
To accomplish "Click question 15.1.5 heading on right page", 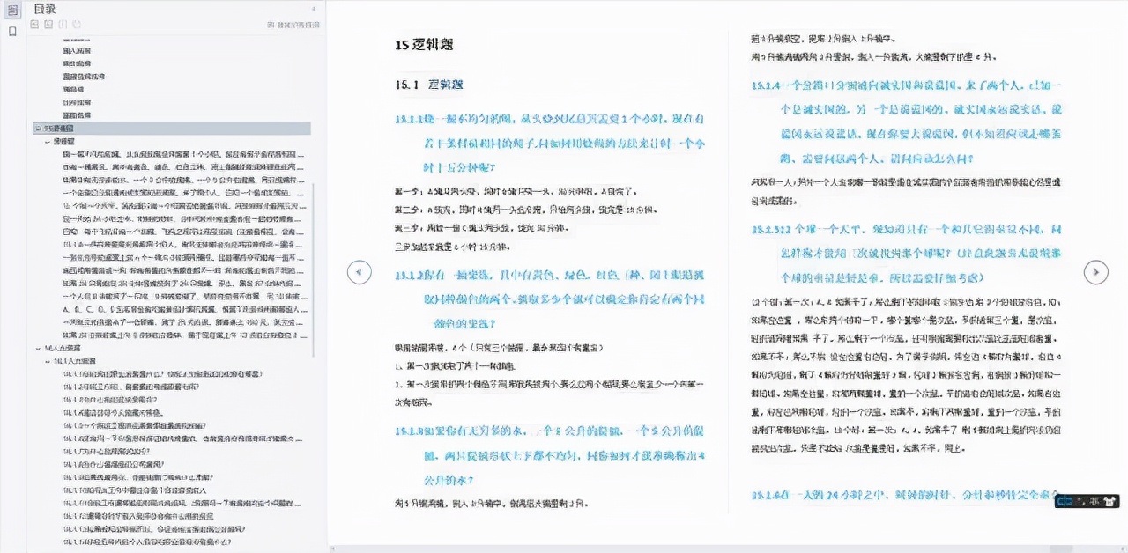I will [x=908, y=253].
